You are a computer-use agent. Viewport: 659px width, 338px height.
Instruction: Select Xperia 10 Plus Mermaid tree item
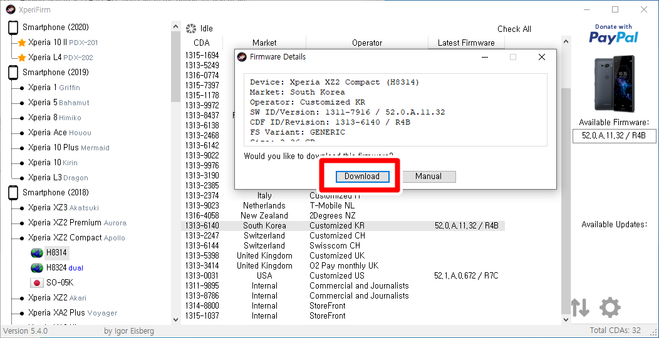coord(68,147)
